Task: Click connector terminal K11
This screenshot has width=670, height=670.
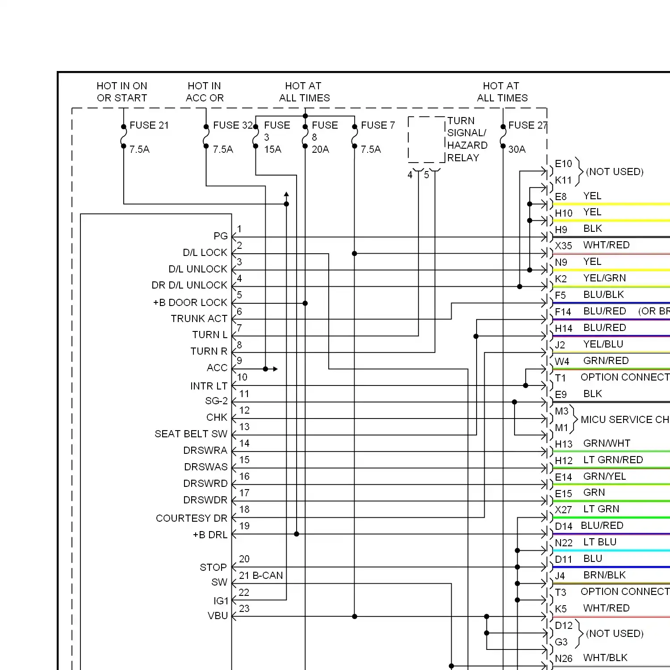Action: click(x=563, y=180)
